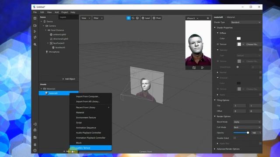Enable the Normal checkbox
The width and height of the screenshot is (280, 157).
[x=260, y=72]
